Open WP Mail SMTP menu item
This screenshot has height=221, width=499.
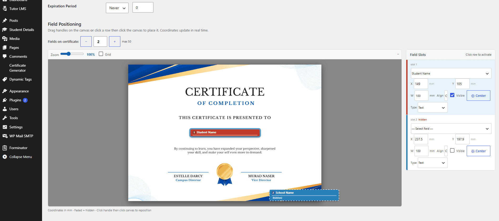pyautogui.click(x=21, y=136)
